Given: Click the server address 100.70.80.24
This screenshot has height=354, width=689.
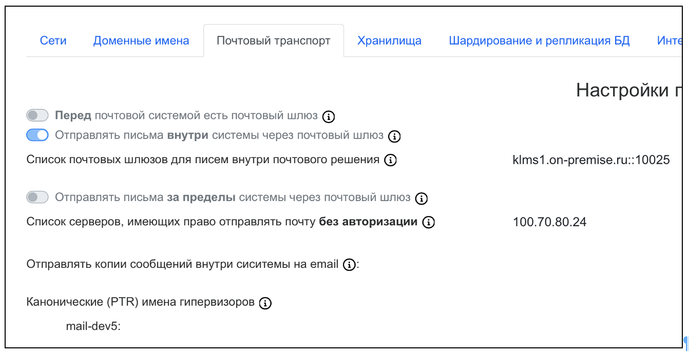Looking at the screenshot, I should click(549, 222).
